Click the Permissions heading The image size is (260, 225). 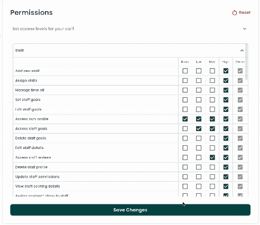tap(32, 13)
